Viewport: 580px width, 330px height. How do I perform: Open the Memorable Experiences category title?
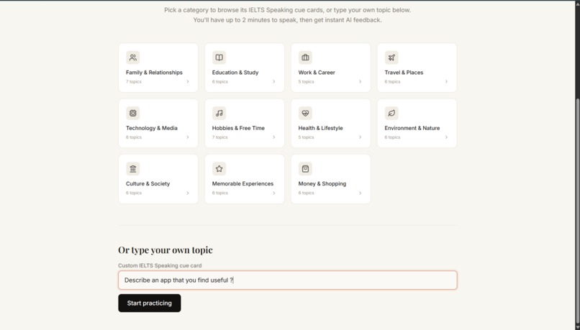point(243,183)
